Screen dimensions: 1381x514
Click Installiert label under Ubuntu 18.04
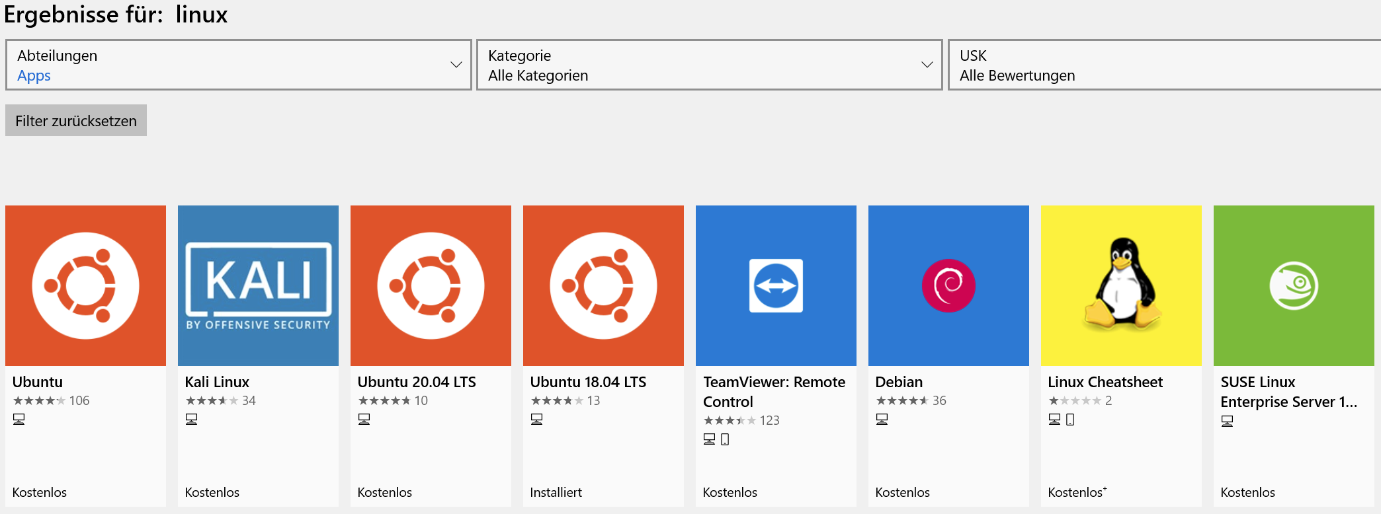click(556, 492)
